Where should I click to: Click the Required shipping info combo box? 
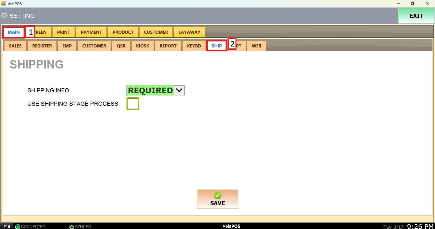(150, 90)
